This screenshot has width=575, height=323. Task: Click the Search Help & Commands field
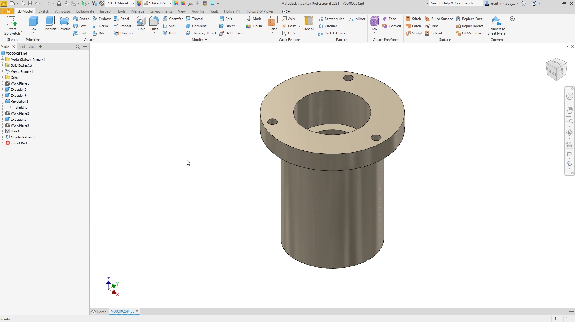pyautogui.click(x=455, y=3)
